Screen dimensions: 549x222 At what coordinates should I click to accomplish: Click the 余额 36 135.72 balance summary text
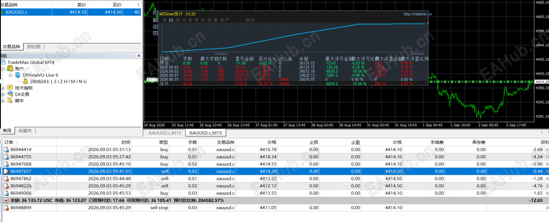(32, 200)
